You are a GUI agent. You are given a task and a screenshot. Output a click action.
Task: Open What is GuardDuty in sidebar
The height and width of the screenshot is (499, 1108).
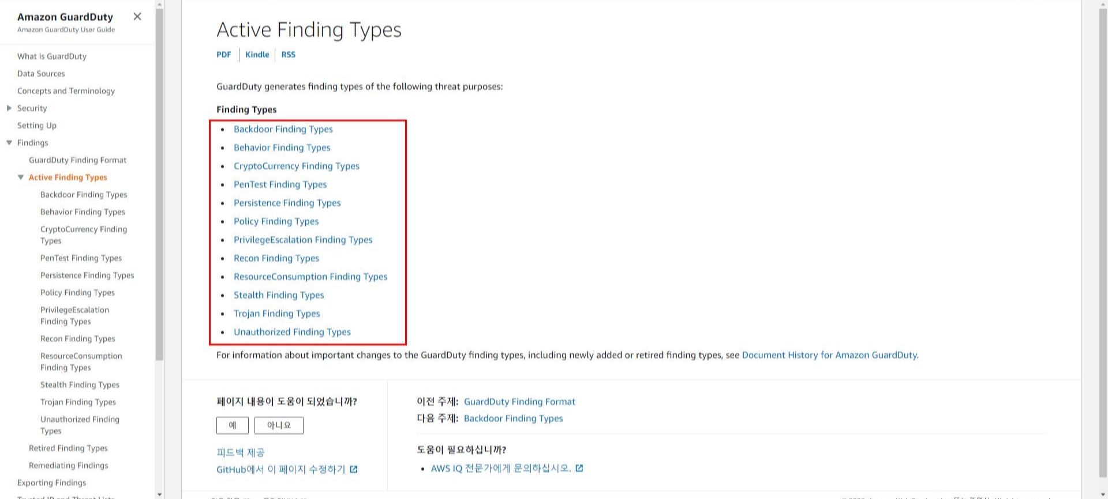coord(52,56)
